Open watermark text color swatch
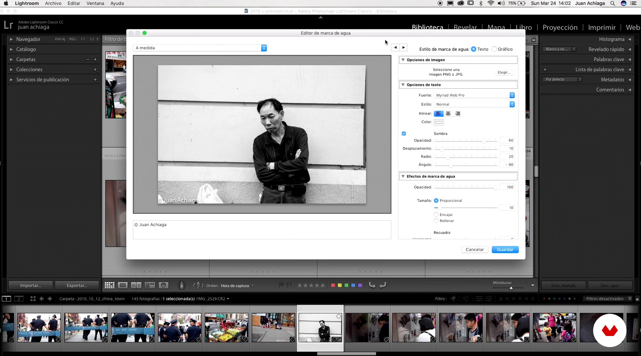The image size is (641, 356). (x=439, y=122)
